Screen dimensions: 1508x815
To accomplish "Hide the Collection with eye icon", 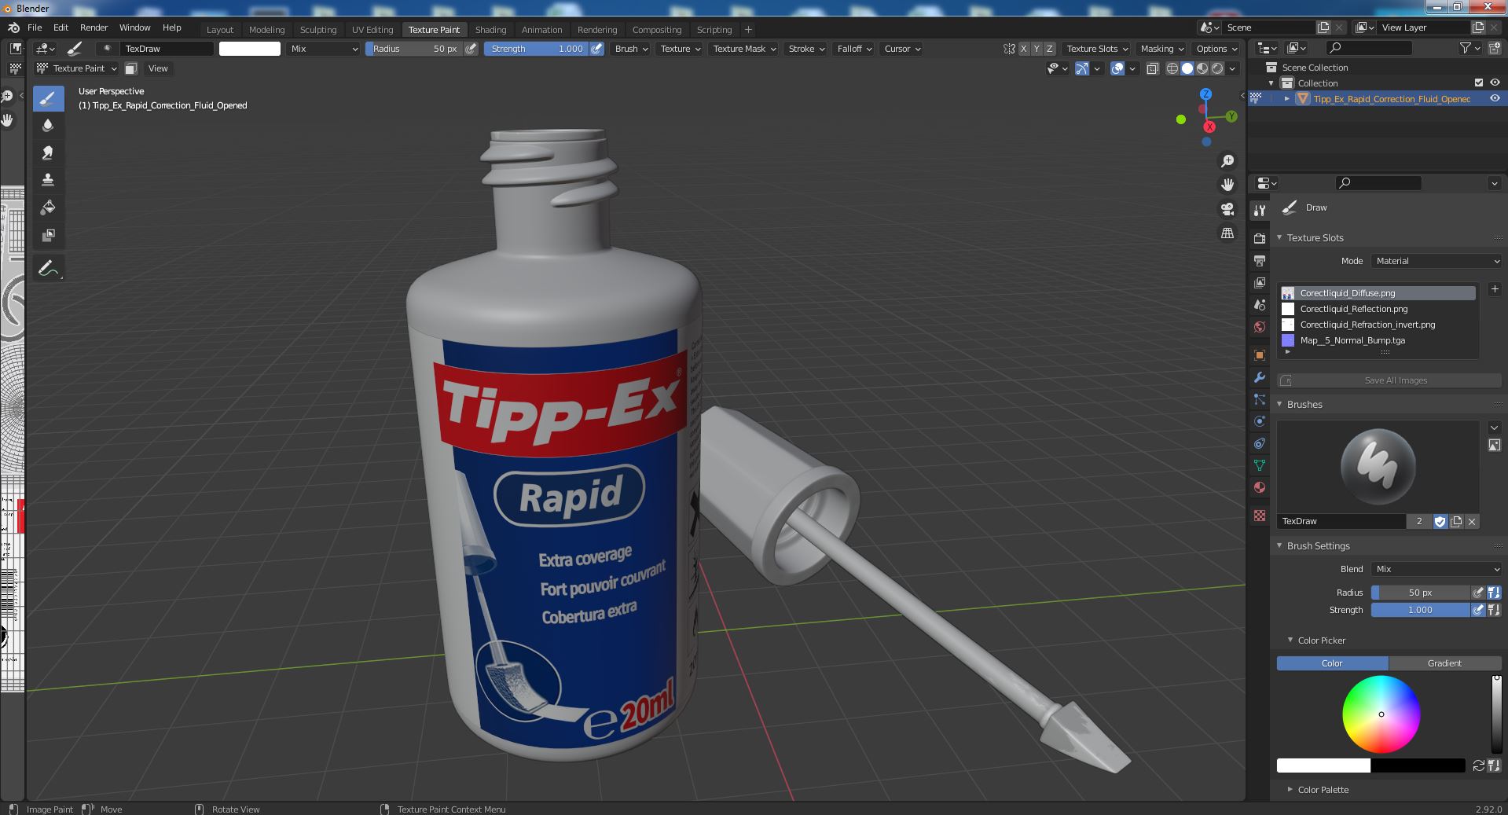I will coord(1495,83).
